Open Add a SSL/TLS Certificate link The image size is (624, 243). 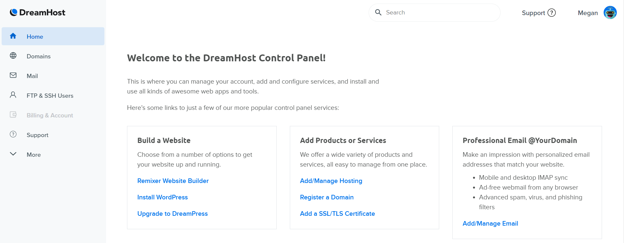click(337, 214)
